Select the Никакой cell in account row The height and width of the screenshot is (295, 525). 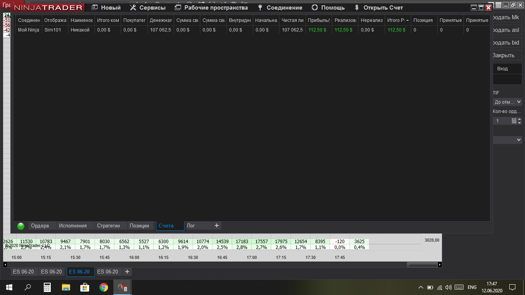click(81, 30)
